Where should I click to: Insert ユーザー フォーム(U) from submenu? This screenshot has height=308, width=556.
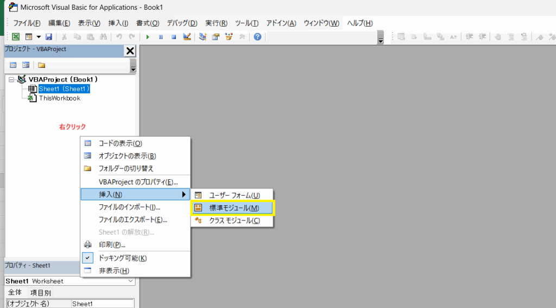pos(232,195)
